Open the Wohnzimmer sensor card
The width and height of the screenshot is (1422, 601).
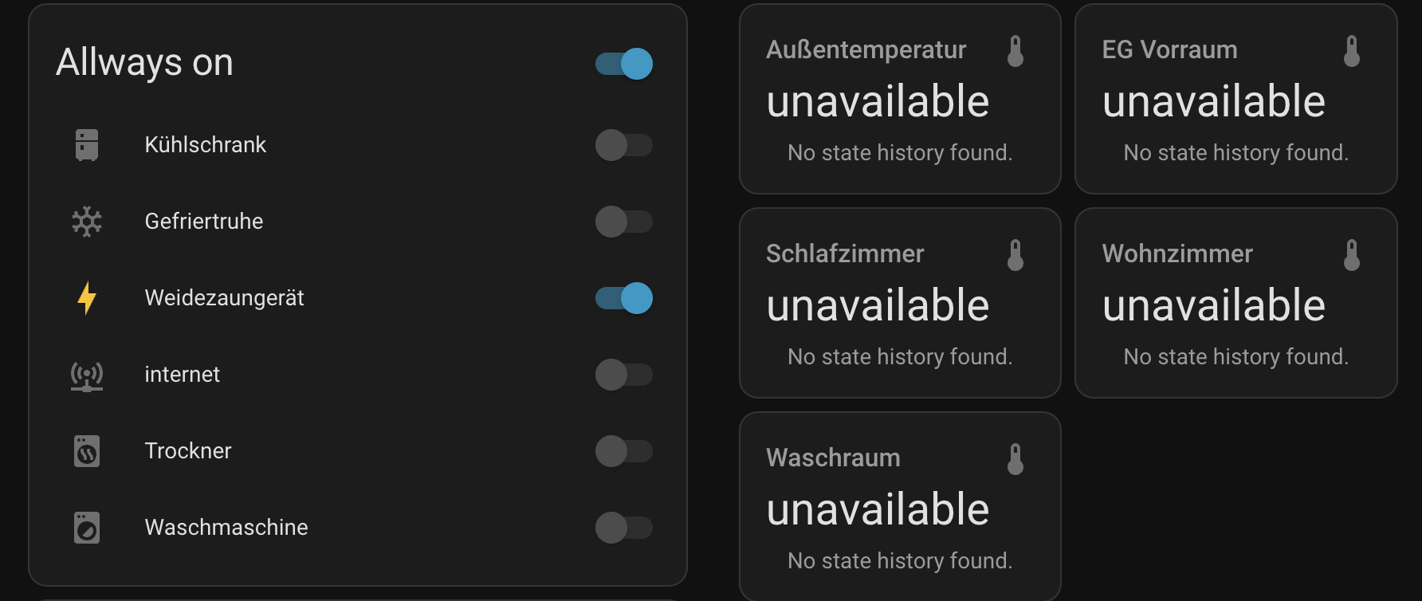point(1235,303)
